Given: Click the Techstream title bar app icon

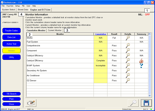Looking at the screenshot, I should point(2,2).
